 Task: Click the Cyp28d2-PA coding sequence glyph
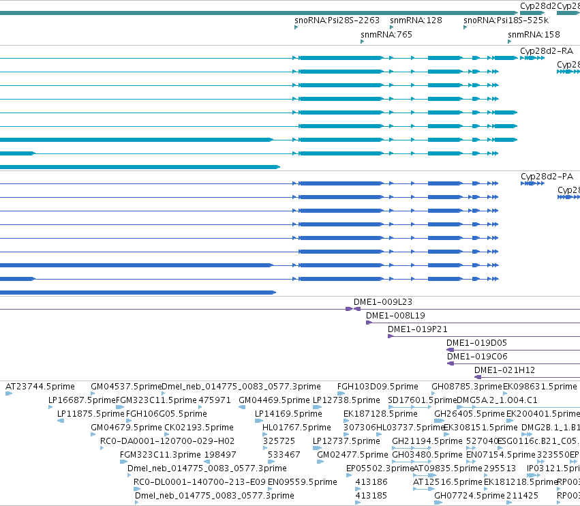[x=532, y=183]
